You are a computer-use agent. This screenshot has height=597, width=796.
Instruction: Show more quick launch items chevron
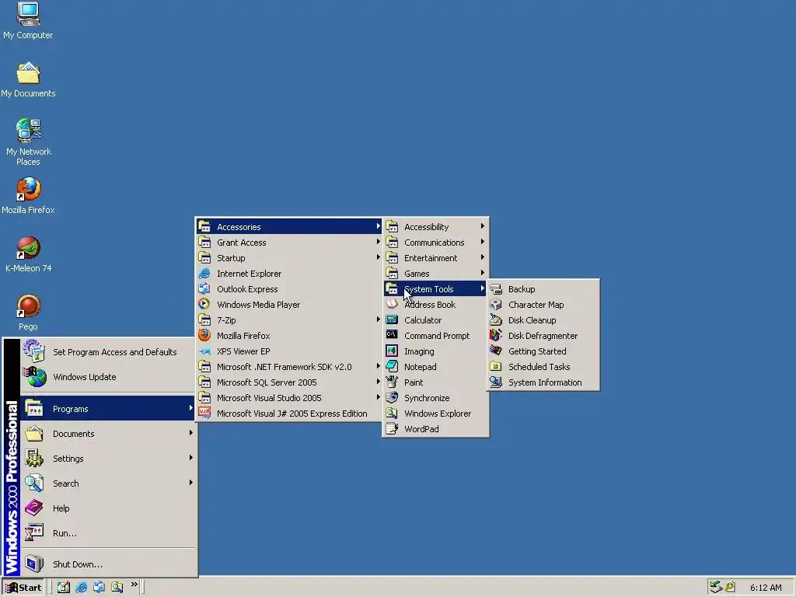(134, 585)
